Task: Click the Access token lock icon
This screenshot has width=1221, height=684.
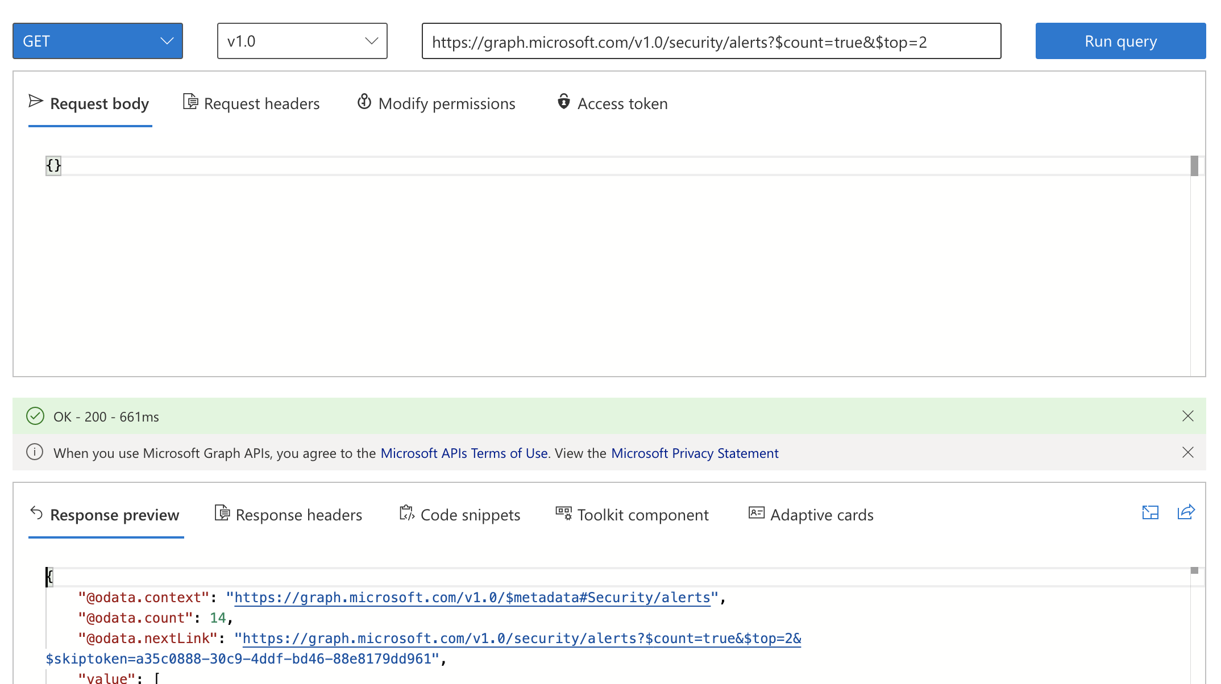Action: [x=563, y=103]
